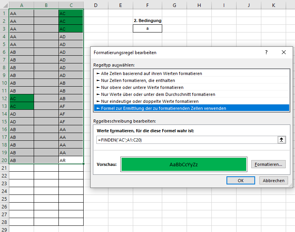The width and height of the screenshot is (295, 232).
Task: Select column H header
Action: tap(199, 5)
